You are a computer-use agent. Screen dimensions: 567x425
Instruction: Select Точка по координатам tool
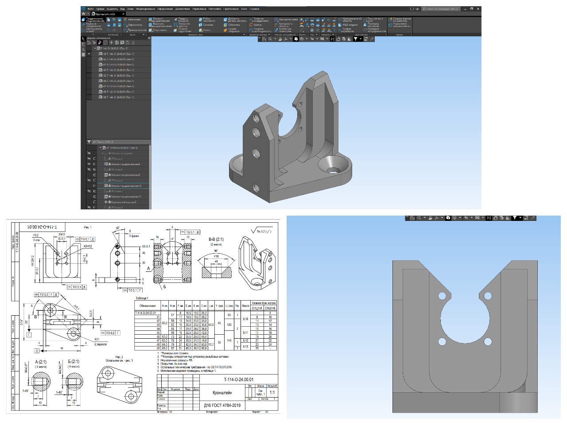tap(259, 20)
